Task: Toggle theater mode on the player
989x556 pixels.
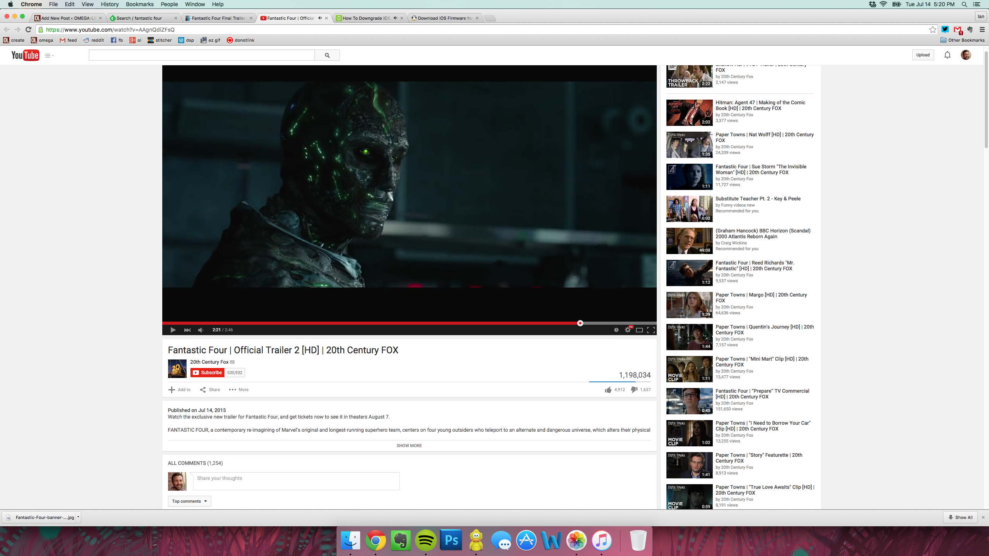Action: [x=639, y=330]
